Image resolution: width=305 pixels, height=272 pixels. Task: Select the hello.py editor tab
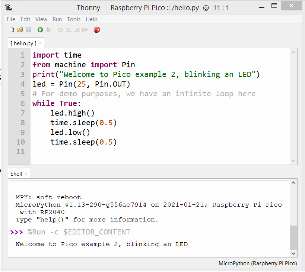(x=23, y=43)
